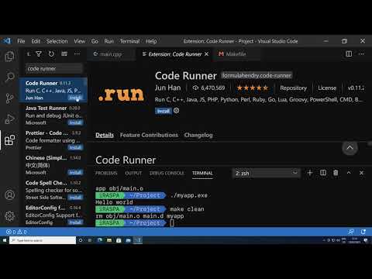
Task: Switch to the PROBLEMS panel tab
Action: point(106,173)
